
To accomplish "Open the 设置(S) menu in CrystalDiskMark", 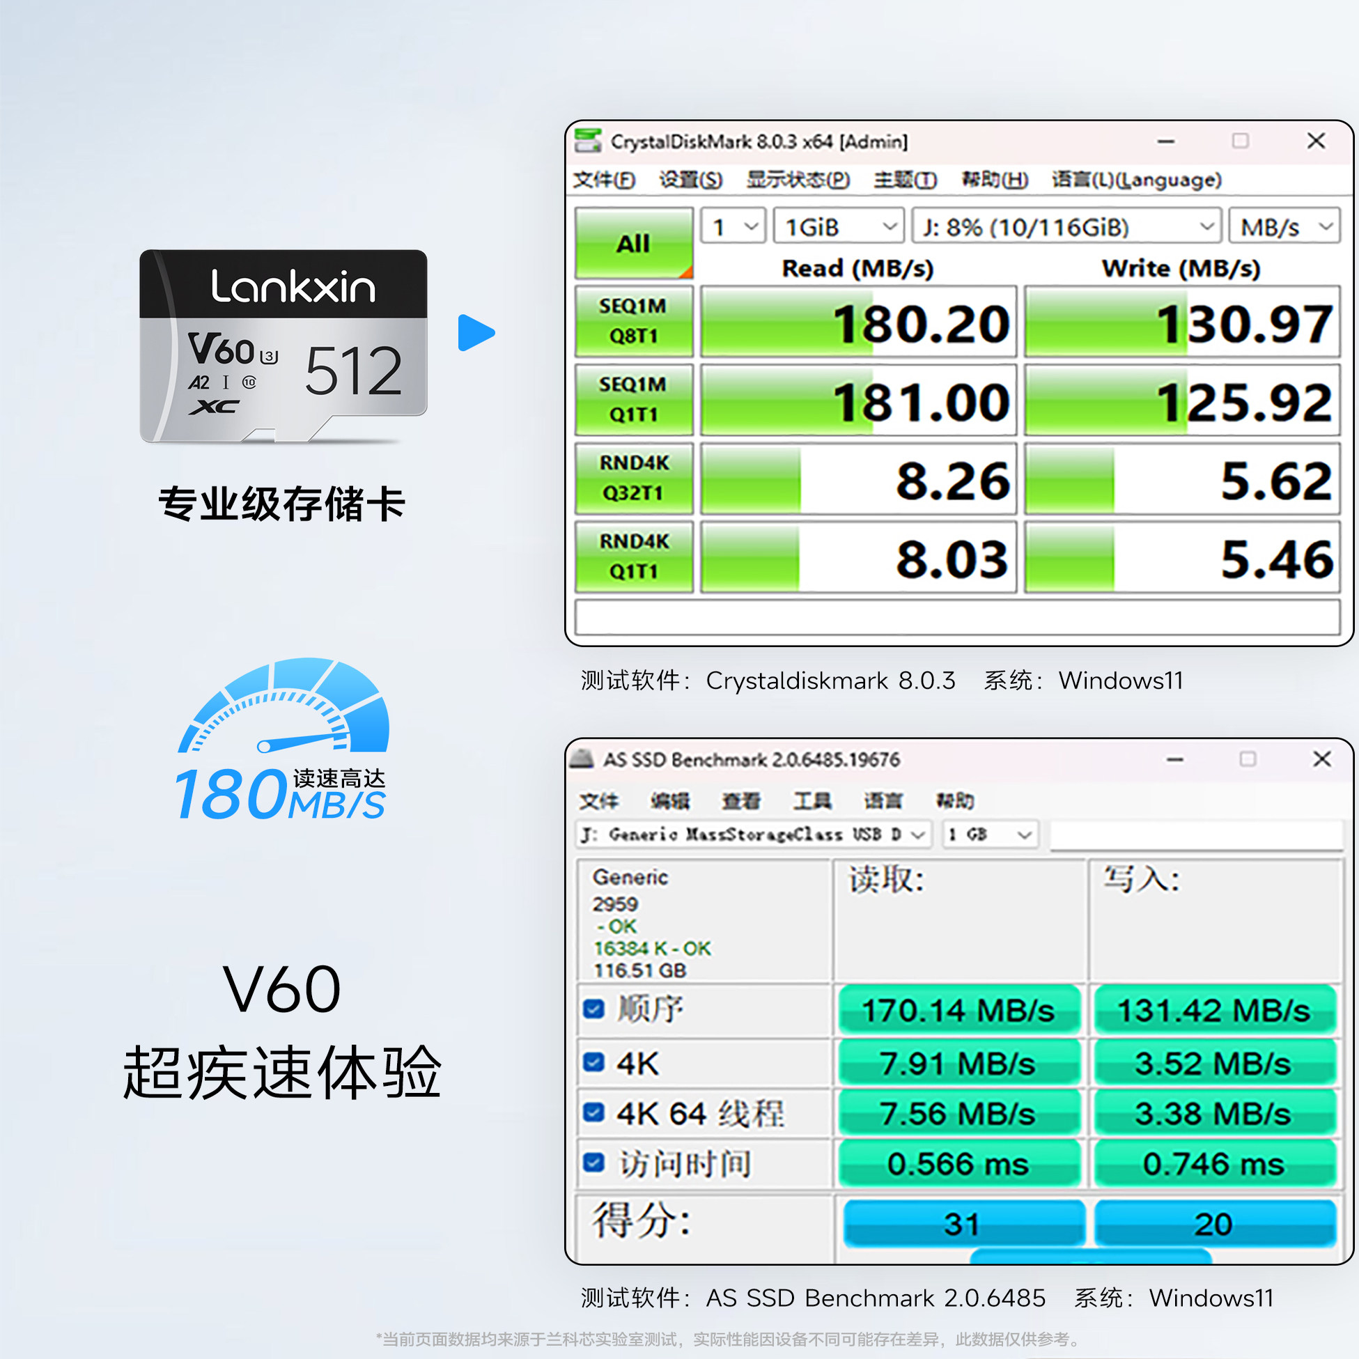I will pos(690,180).
